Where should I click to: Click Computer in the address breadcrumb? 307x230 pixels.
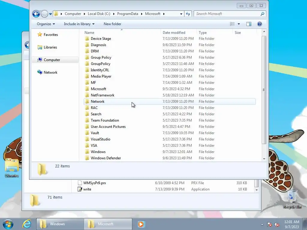(73, 14)
